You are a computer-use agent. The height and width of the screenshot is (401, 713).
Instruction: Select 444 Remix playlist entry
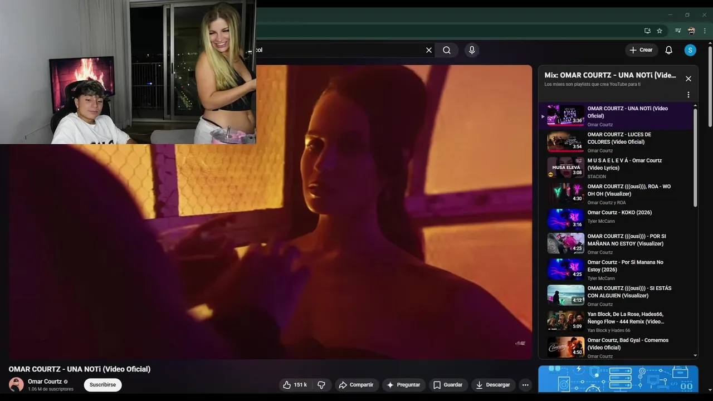(617, 321)
